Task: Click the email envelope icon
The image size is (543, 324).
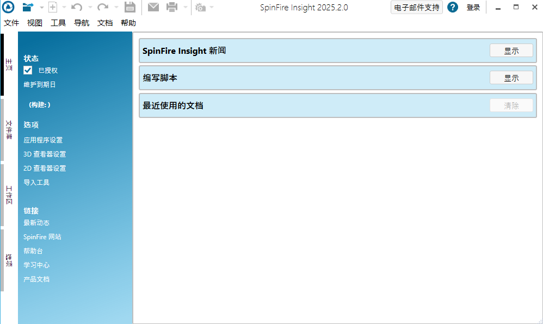Action: (x=153, y=7)
